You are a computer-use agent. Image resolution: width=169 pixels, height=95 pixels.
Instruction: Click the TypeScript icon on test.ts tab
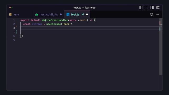coord(68,15)
